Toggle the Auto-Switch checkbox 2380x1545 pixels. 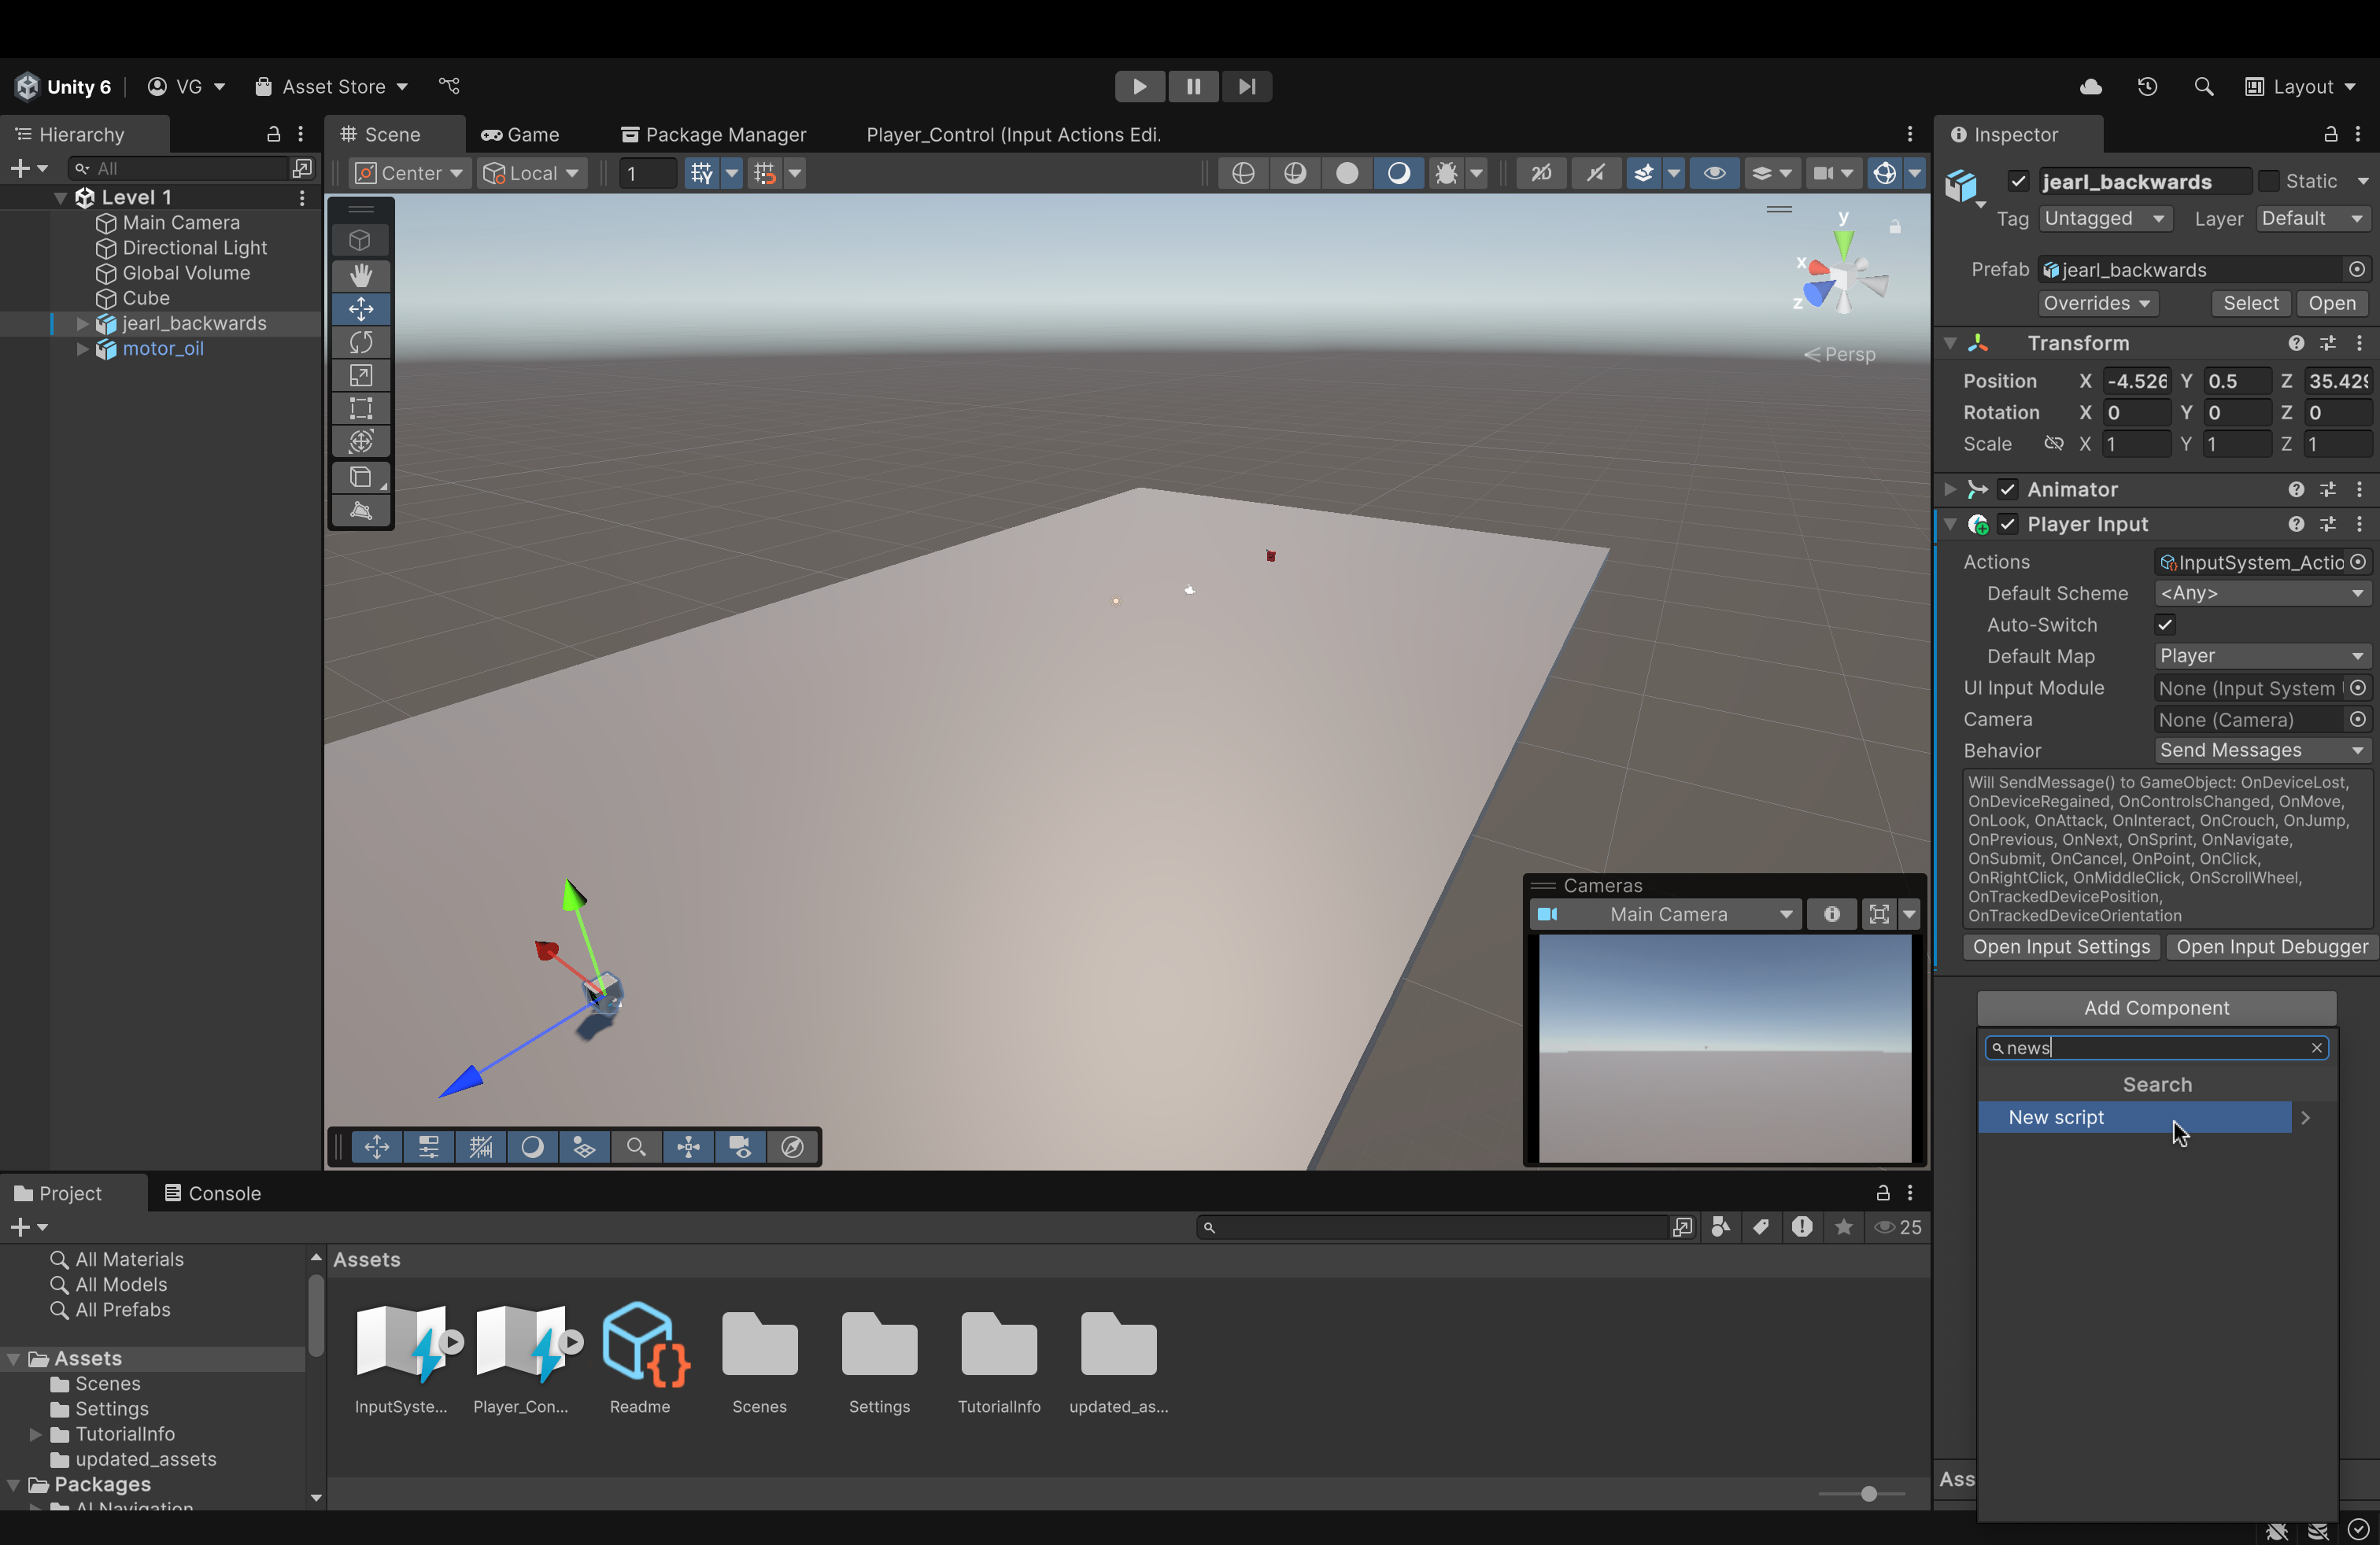coord(2165,625)
